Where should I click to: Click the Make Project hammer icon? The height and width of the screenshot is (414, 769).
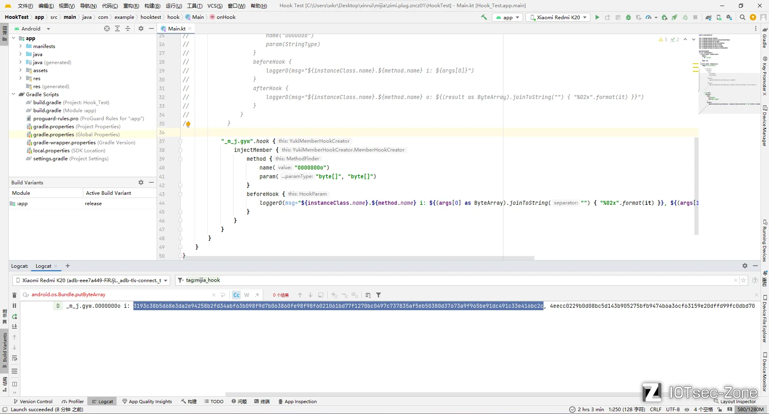pos(484,17)
